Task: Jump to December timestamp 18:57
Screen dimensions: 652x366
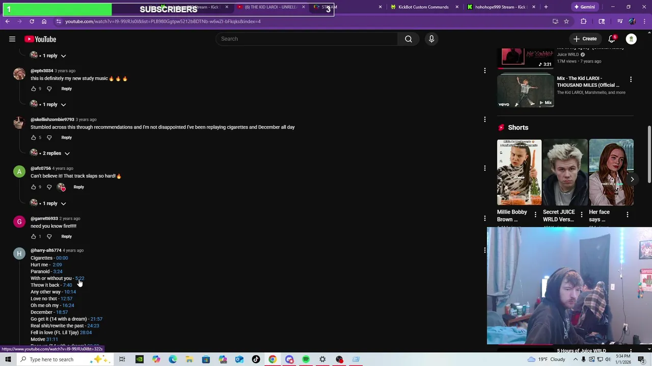Action: 62,312
